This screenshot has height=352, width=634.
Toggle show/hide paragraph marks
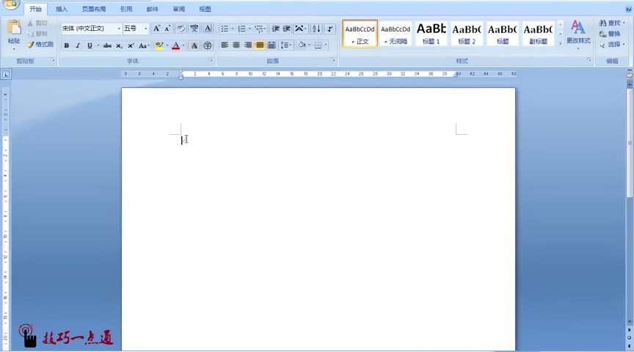pos(330,29)
